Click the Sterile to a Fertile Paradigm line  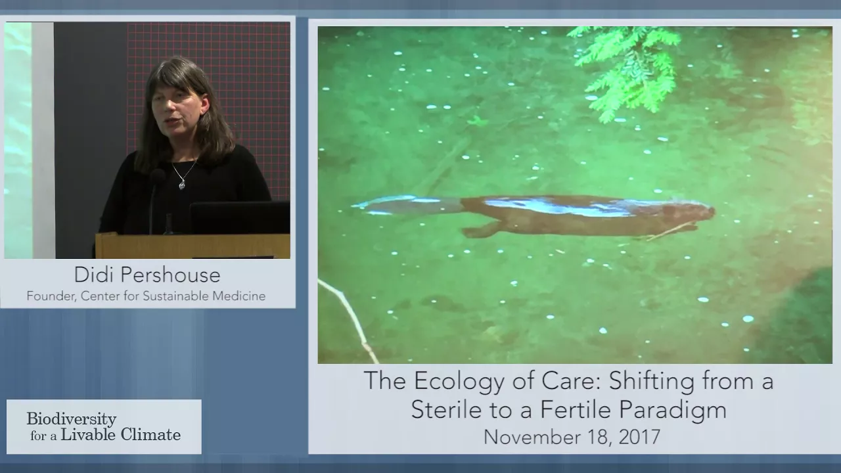[569, 409]
